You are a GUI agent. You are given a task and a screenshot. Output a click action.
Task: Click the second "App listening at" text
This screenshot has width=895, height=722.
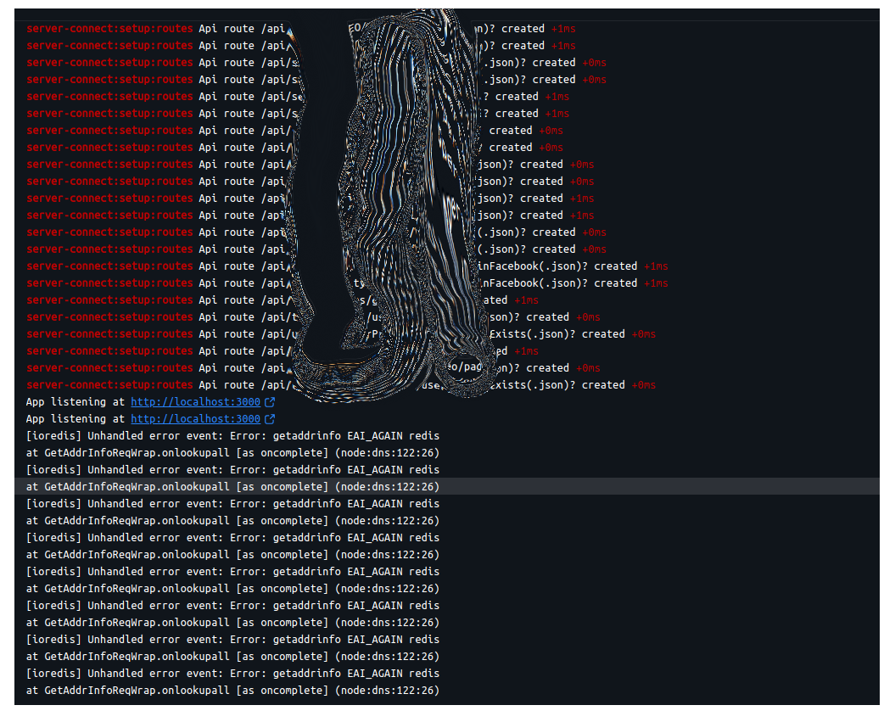tap(76, 419)
